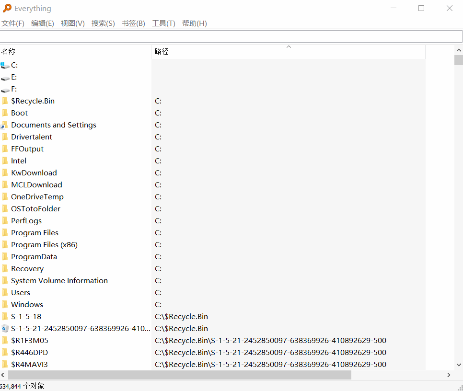Click the Drivertalent folder icon
463x391 pixels.
point(5,137)
